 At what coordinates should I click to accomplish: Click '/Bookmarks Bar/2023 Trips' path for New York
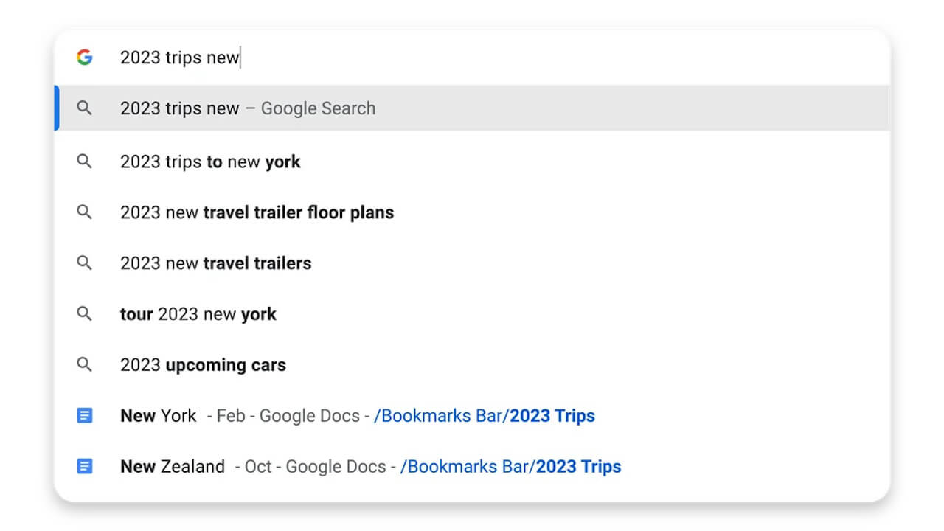[485, 416]
